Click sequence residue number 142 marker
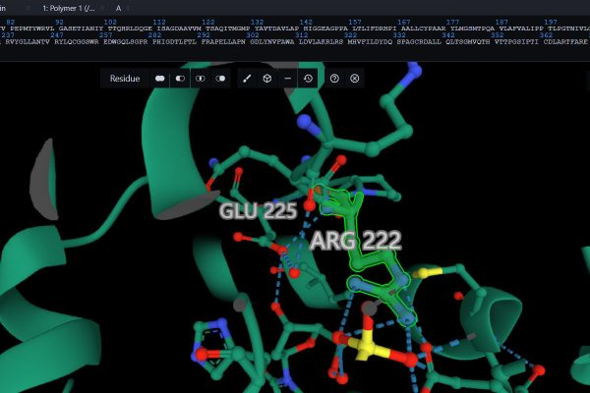The image size is (590, 393). click(306, 21)
